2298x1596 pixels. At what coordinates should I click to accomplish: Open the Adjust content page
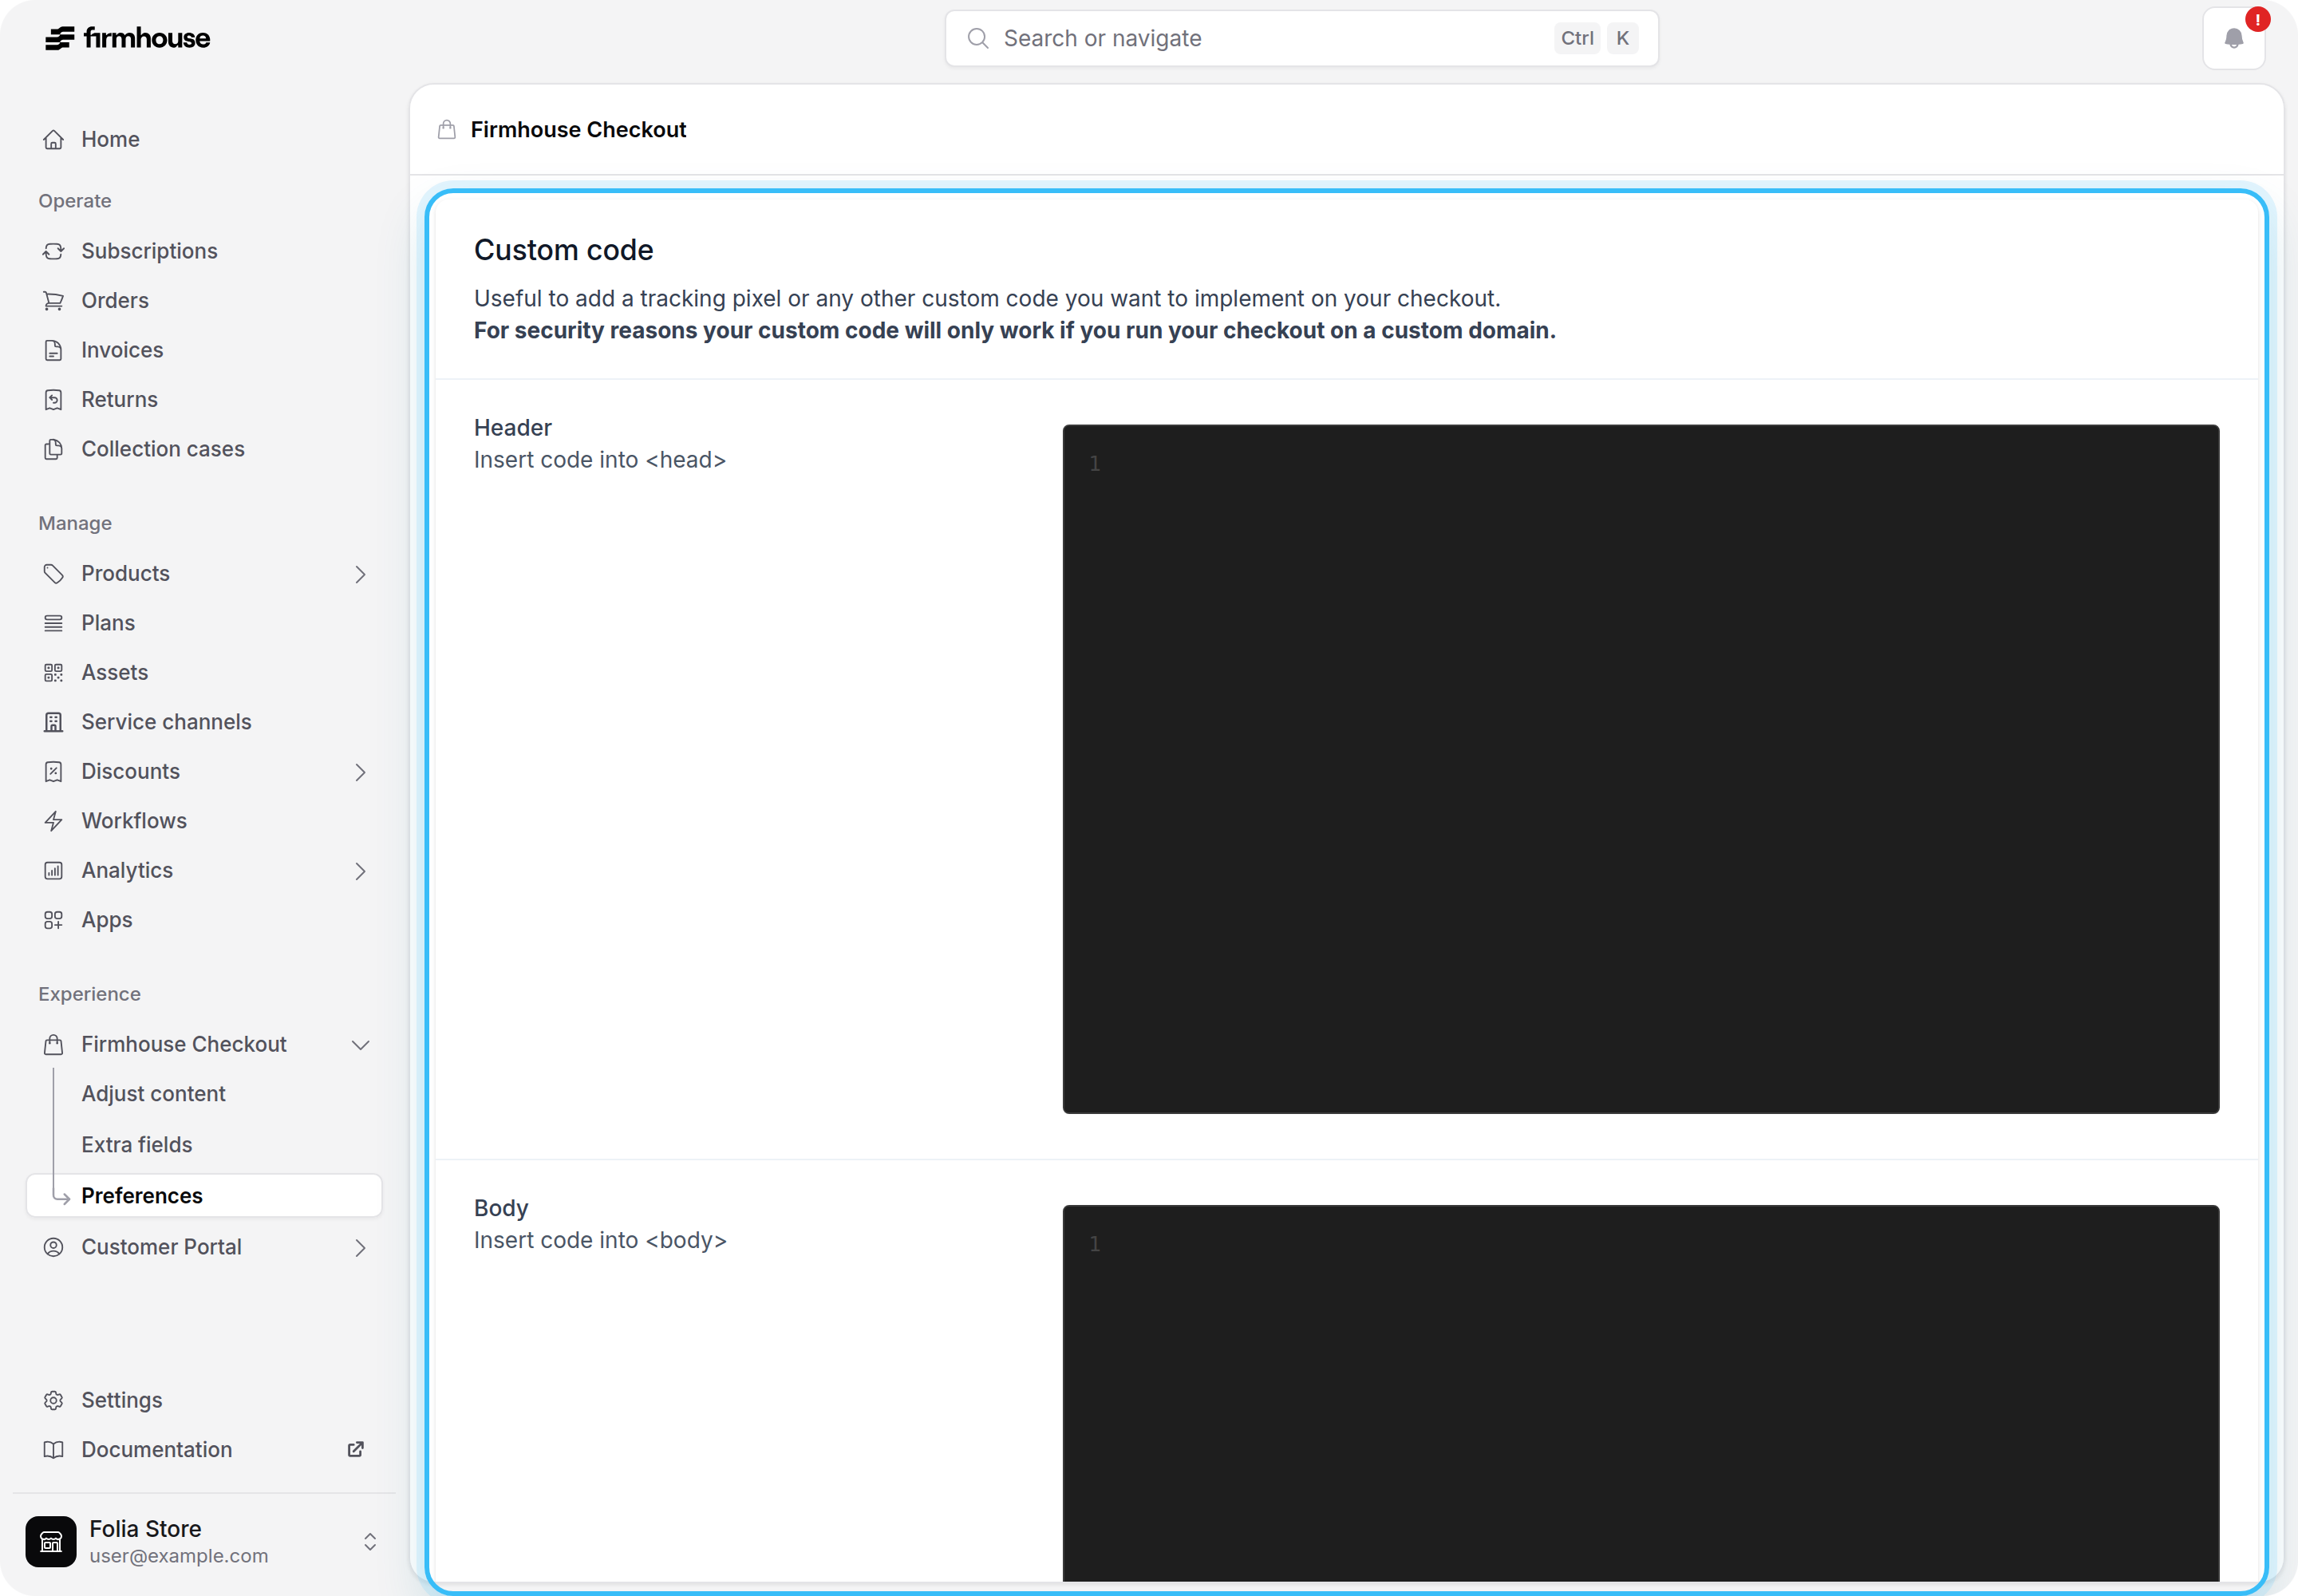pyautogui.click(x=153, y=1094)
